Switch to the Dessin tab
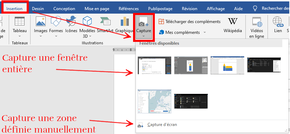The width and height of the screenshot is (290, 134). click(38, 9)
